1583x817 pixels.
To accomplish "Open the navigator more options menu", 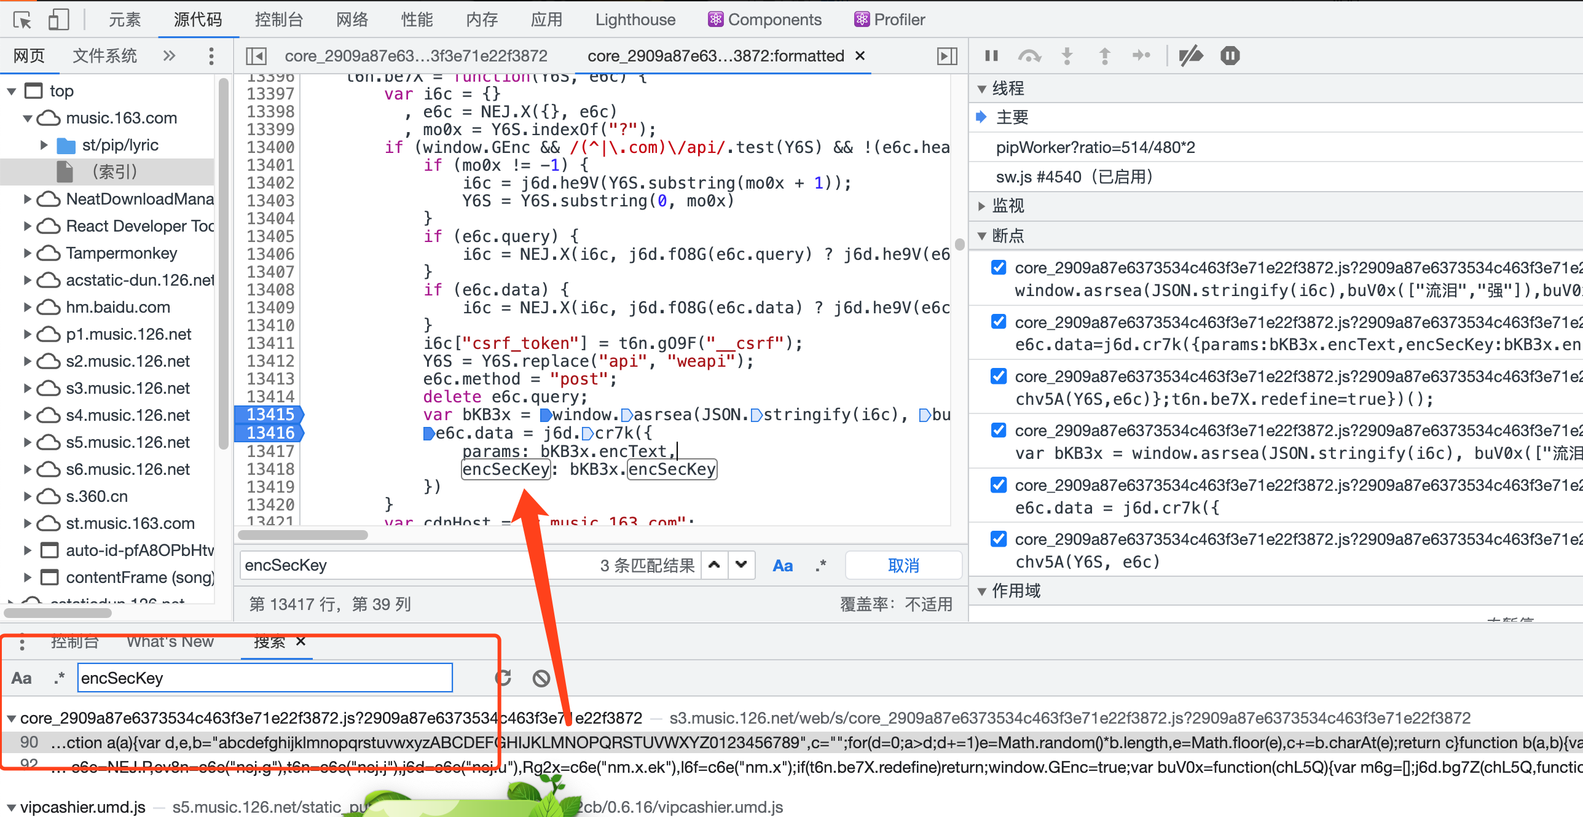I will [x=211, y=56].
